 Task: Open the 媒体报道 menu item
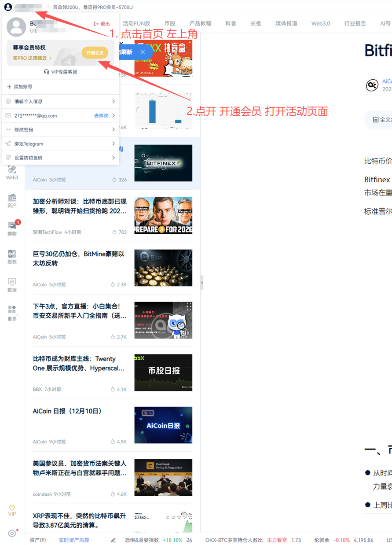tap(286, 23)
